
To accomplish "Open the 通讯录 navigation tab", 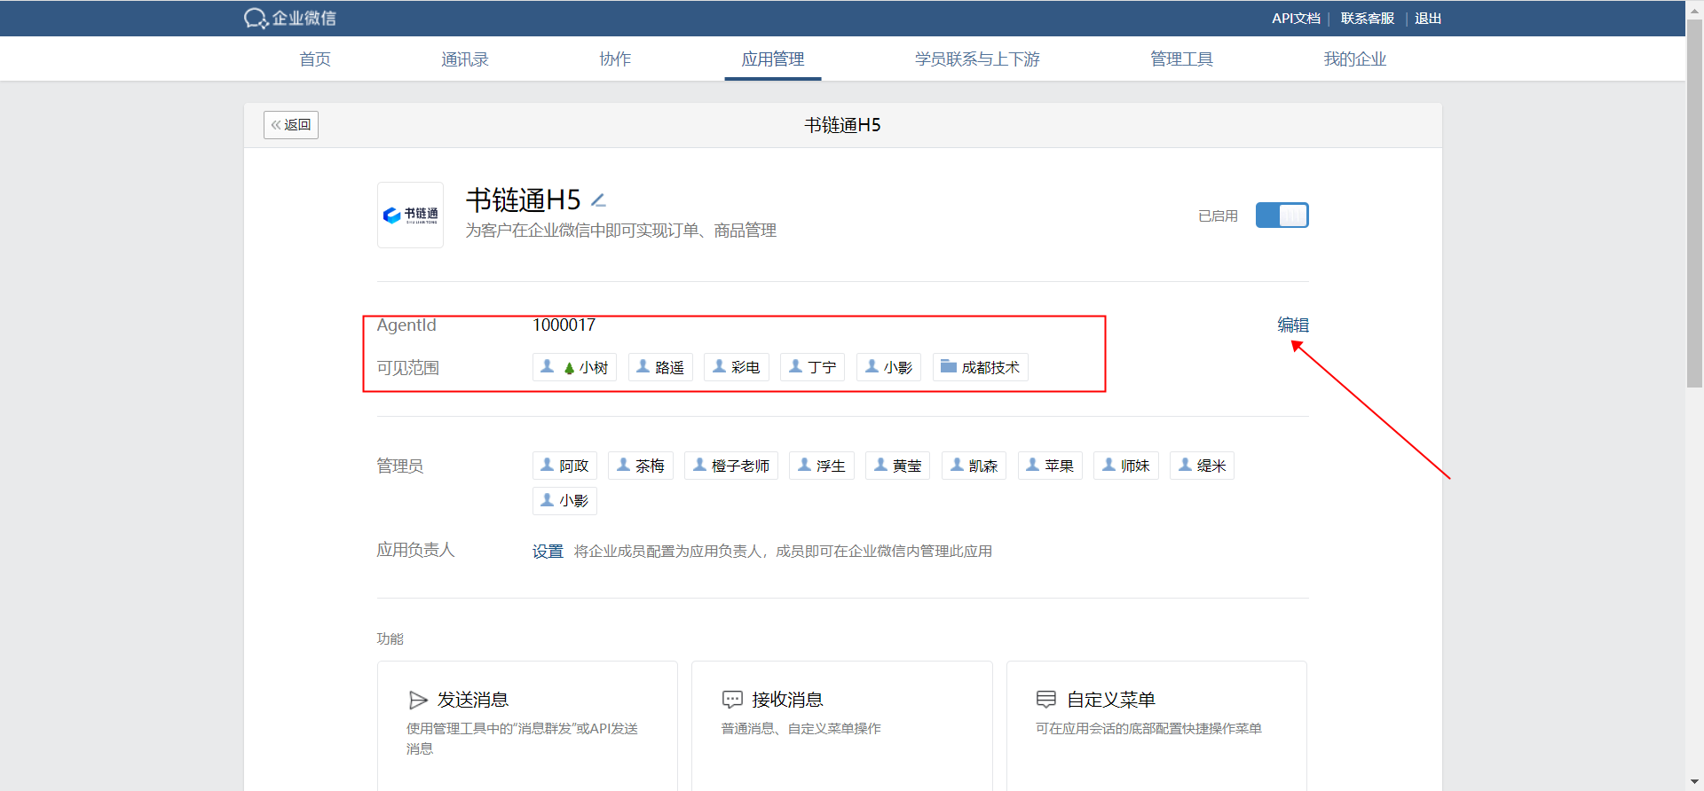I will click(465, 59).
